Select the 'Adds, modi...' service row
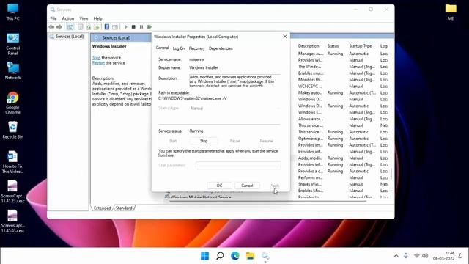The height and width of the screenshot is (264, 469). tap(343, 158)
